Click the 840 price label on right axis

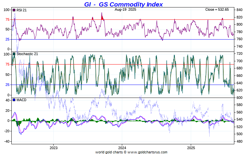tap(239, 10)
